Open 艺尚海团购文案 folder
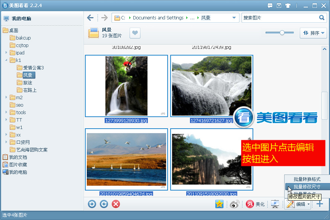Screen dimensions: 330x220 (x=29, y=150)
